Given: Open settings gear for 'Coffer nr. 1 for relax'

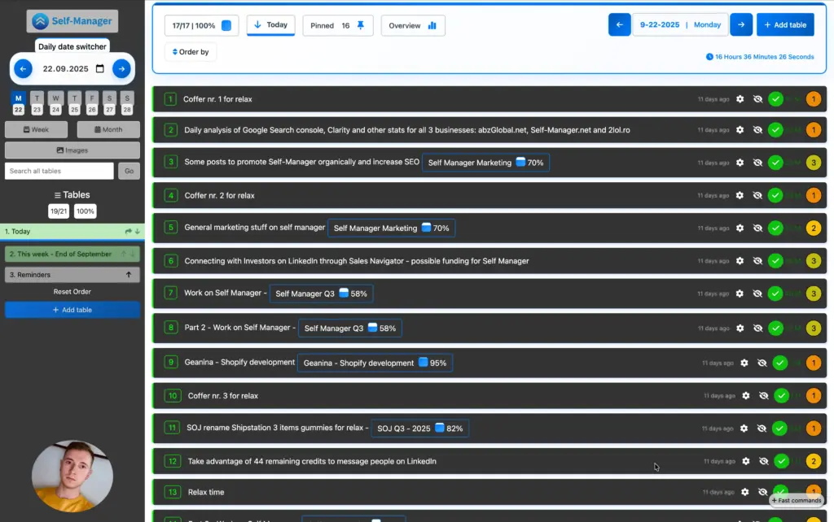Looking at the screenshot, I should pos(740,98).
